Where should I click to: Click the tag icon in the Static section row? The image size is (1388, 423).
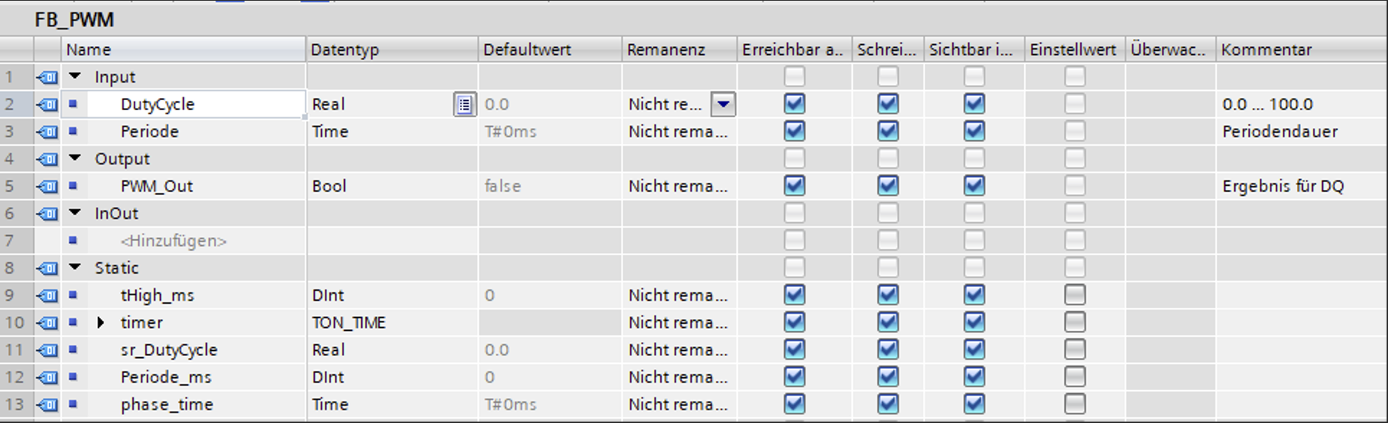(x=47, y=269)
